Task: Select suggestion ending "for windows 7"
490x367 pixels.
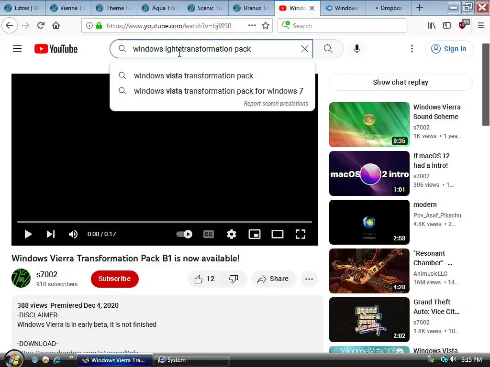Action: click(212, 91)
